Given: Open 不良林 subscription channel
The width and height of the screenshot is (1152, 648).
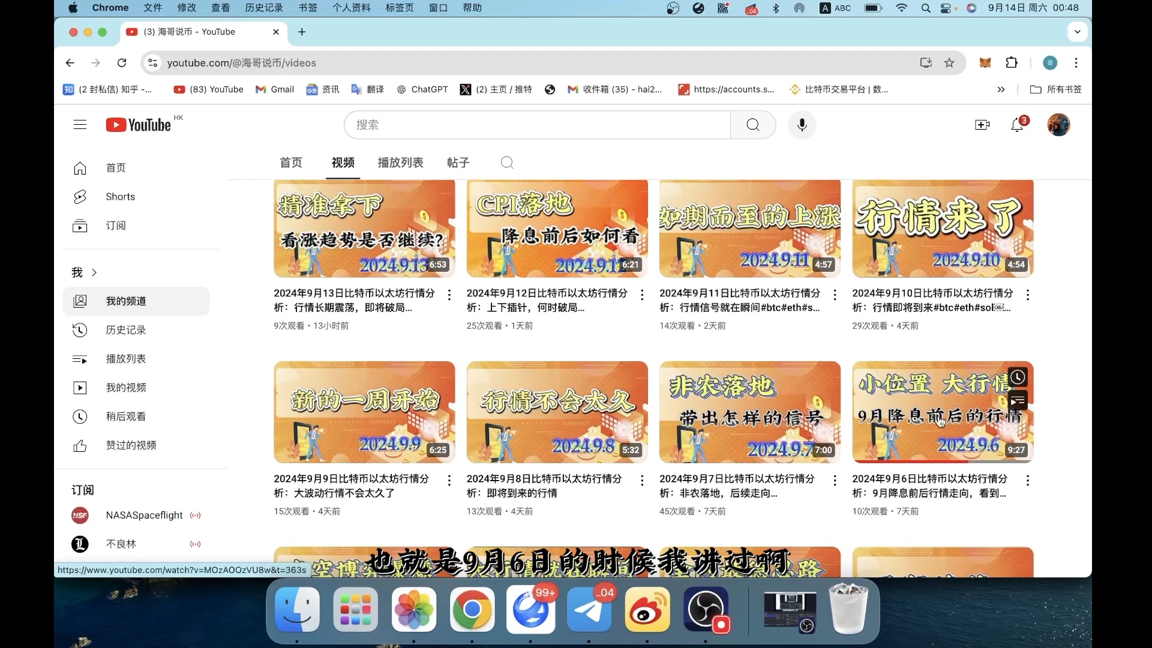Looking at the screenshot, I should coord(136,544).
